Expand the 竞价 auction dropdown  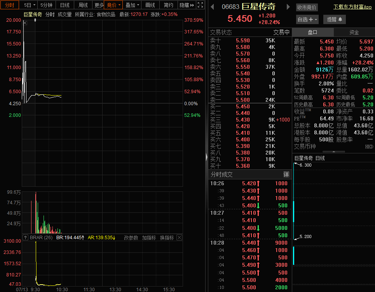(x=113, y=5)
